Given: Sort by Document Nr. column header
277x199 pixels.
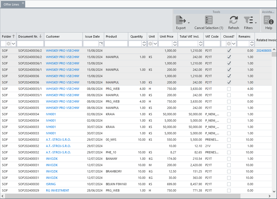Looking at the screenshot, I should tap(30, 36).
